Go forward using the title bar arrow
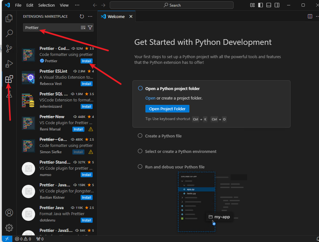The width and height of the screenshot is (319, 242). (x=103, y=5)
